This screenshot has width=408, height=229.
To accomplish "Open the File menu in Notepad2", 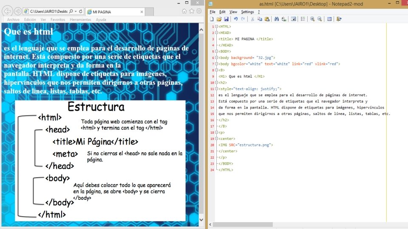I will [x=212, y=12].
